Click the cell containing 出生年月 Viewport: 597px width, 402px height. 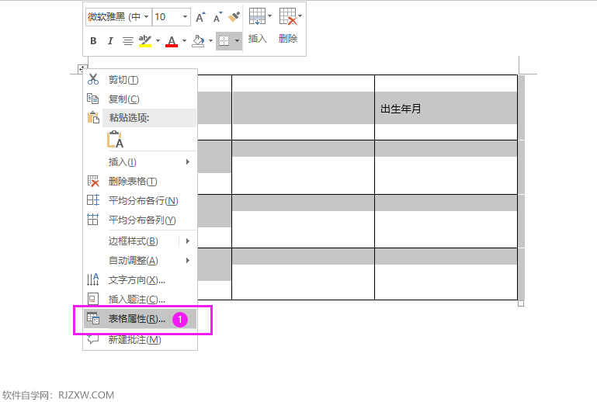coord(446,108)
